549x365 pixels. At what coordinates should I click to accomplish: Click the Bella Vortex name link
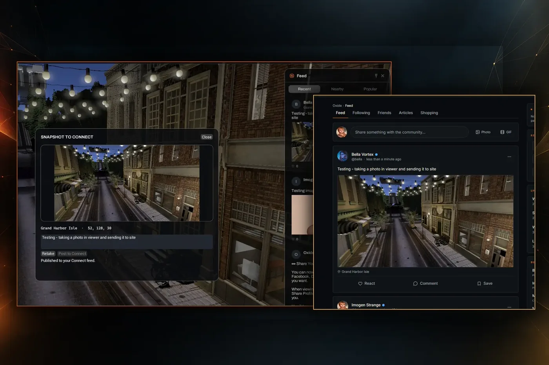point(362,155)
